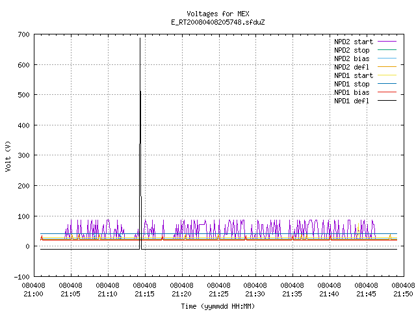The image size is (416, 312).
Task: Click the peak of the black NPD1 defl spike
Action: [x=140, y=39]
